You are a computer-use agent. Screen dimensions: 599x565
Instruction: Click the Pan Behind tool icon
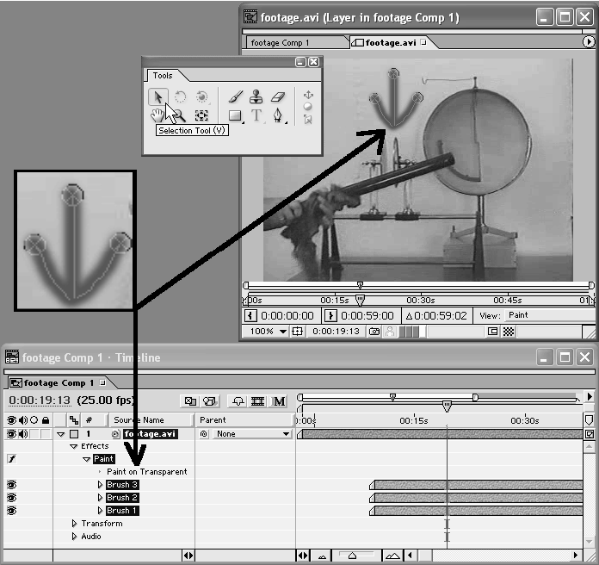tap(201, 115)
